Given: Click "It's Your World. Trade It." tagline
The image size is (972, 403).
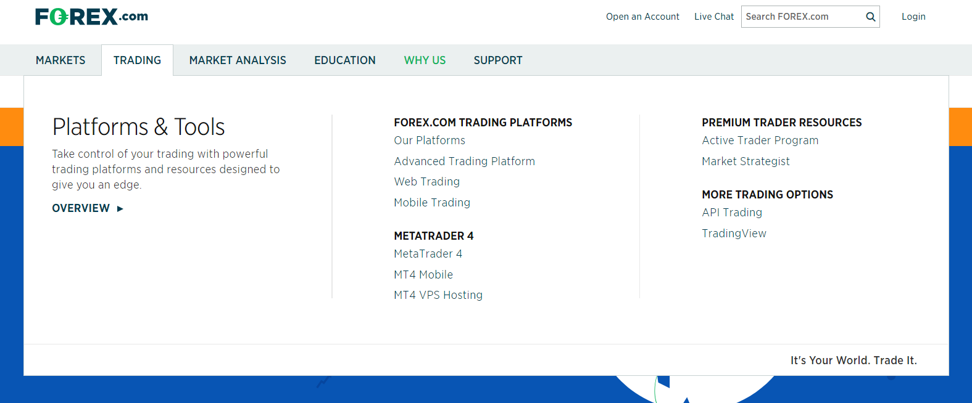Looking at the screenshot, I should [854, 360].
